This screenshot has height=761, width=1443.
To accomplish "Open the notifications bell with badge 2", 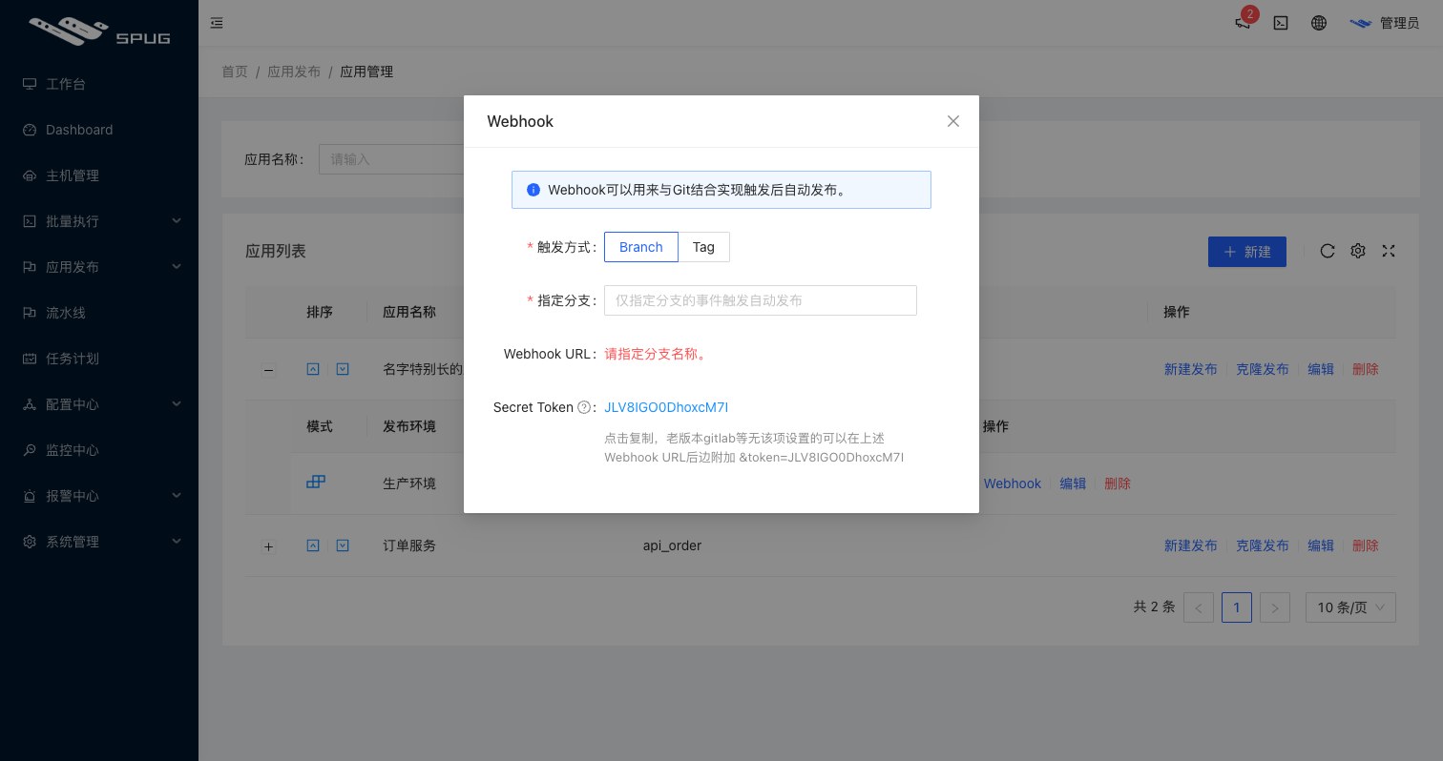I will pyautogui.click(x=1243, y=23).
